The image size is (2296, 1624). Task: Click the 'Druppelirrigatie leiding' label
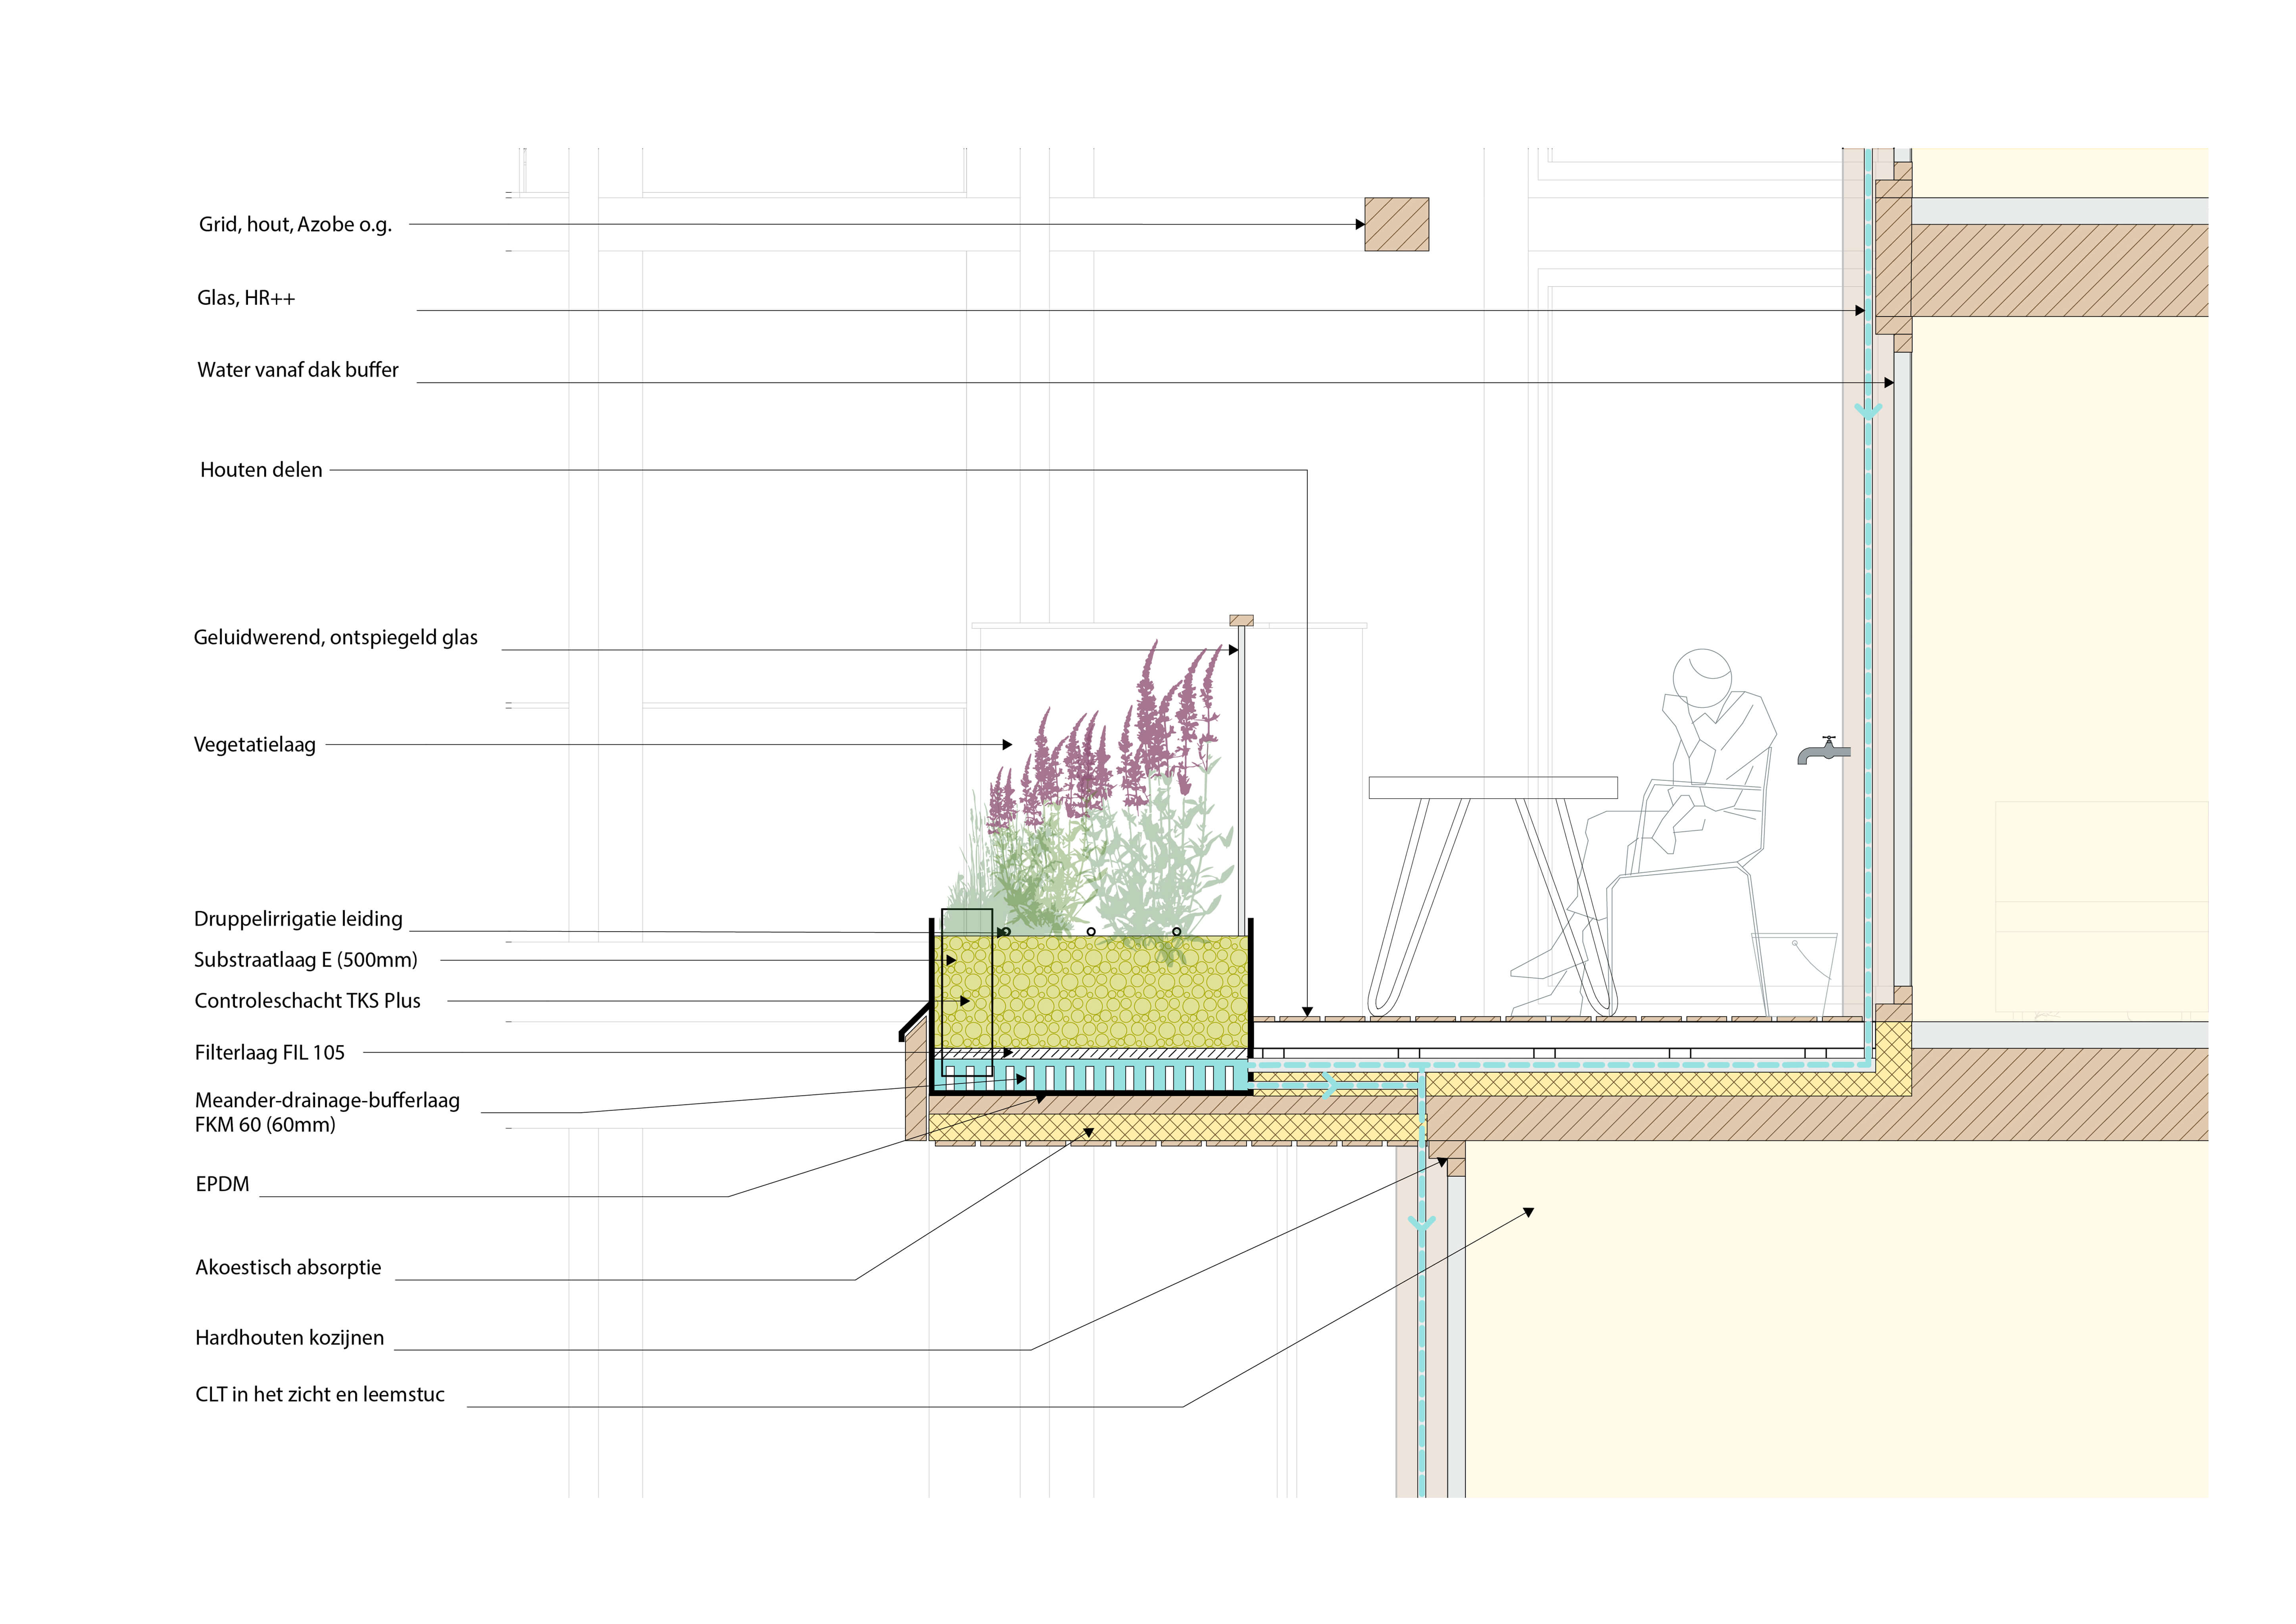click(298, 919)
